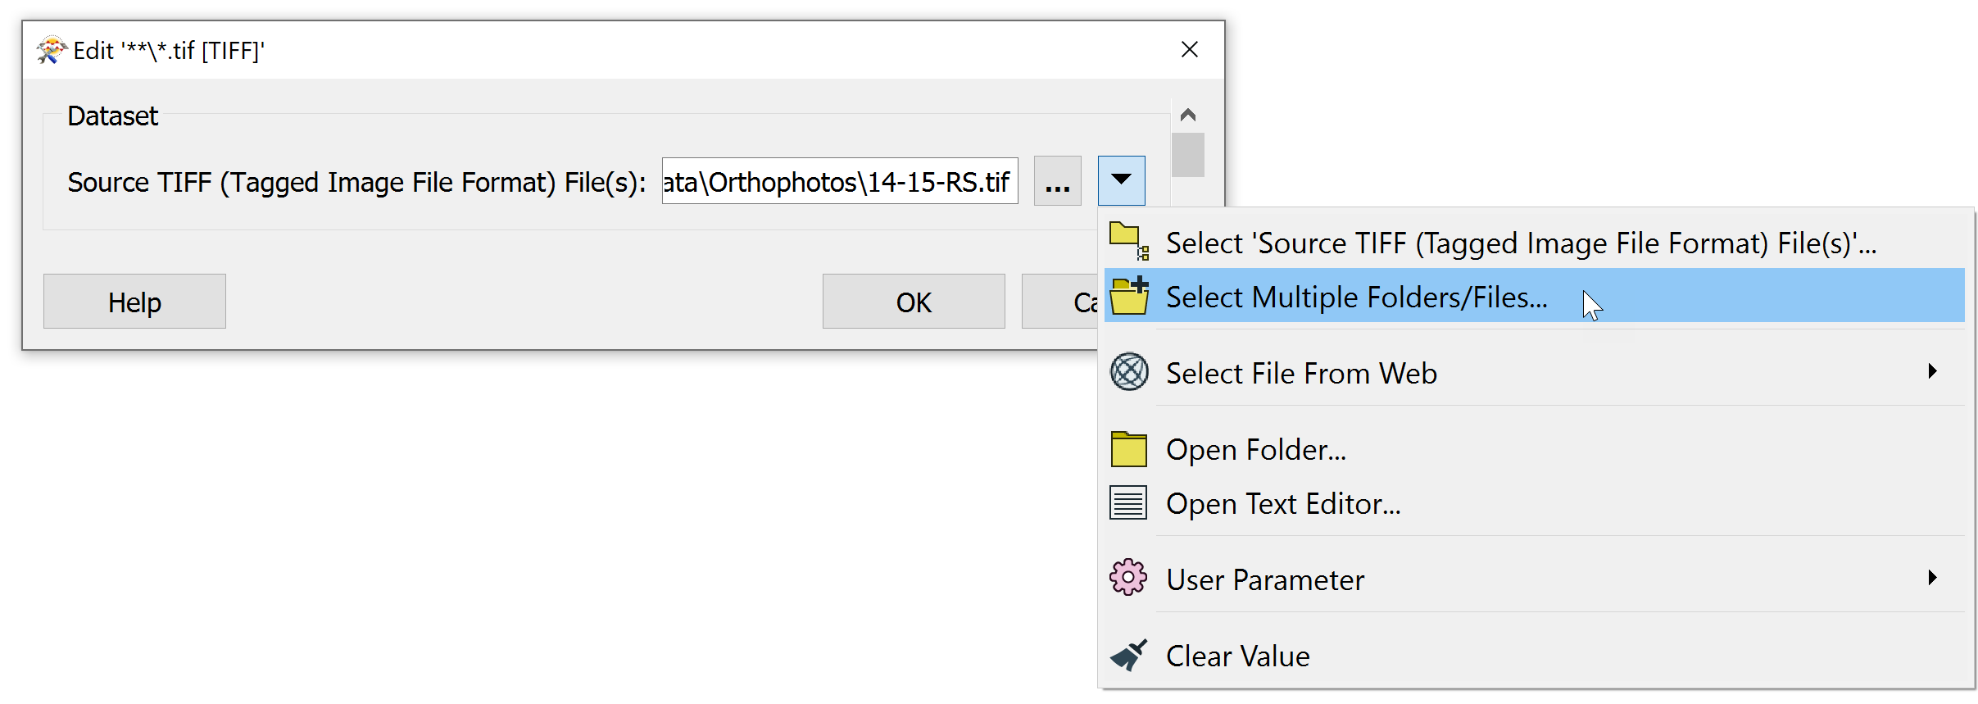Viewport: 1978px width, 704px height.
Task: Open the Help dialog
Action: [x=134, y=302]
